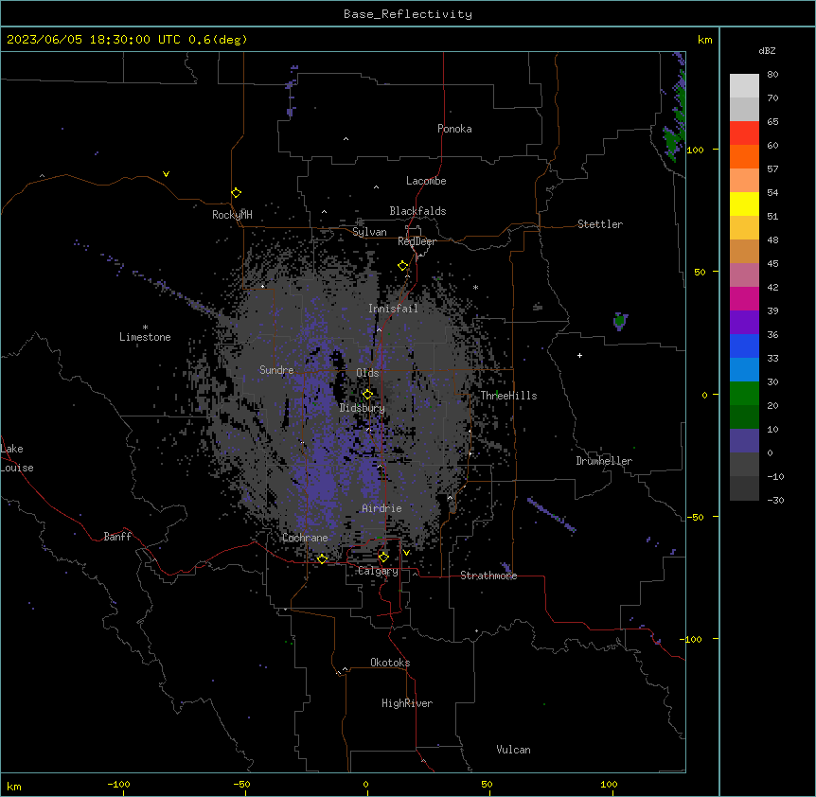Image resolution: width=816 pixels, height=797 pixels.
Task: Click the Strathmore label
Action: pos(488,576)
